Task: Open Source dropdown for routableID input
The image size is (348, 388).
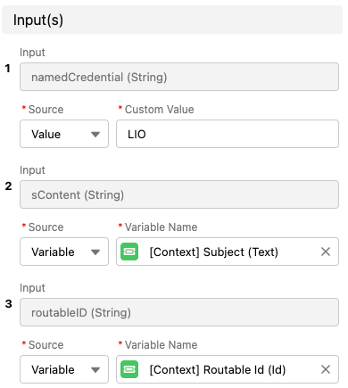Action: pos(64,369)
